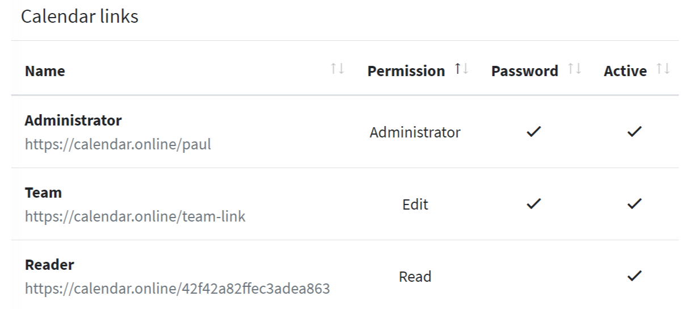Click the Edit permission cell
The height and width of the screenshot is (309, 690).
(415, 204)
